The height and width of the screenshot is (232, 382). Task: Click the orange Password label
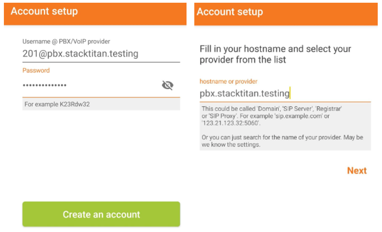click(36, 71)
